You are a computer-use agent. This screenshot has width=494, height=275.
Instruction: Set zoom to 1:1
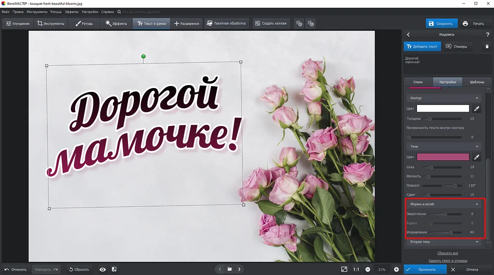click(356, 270)
